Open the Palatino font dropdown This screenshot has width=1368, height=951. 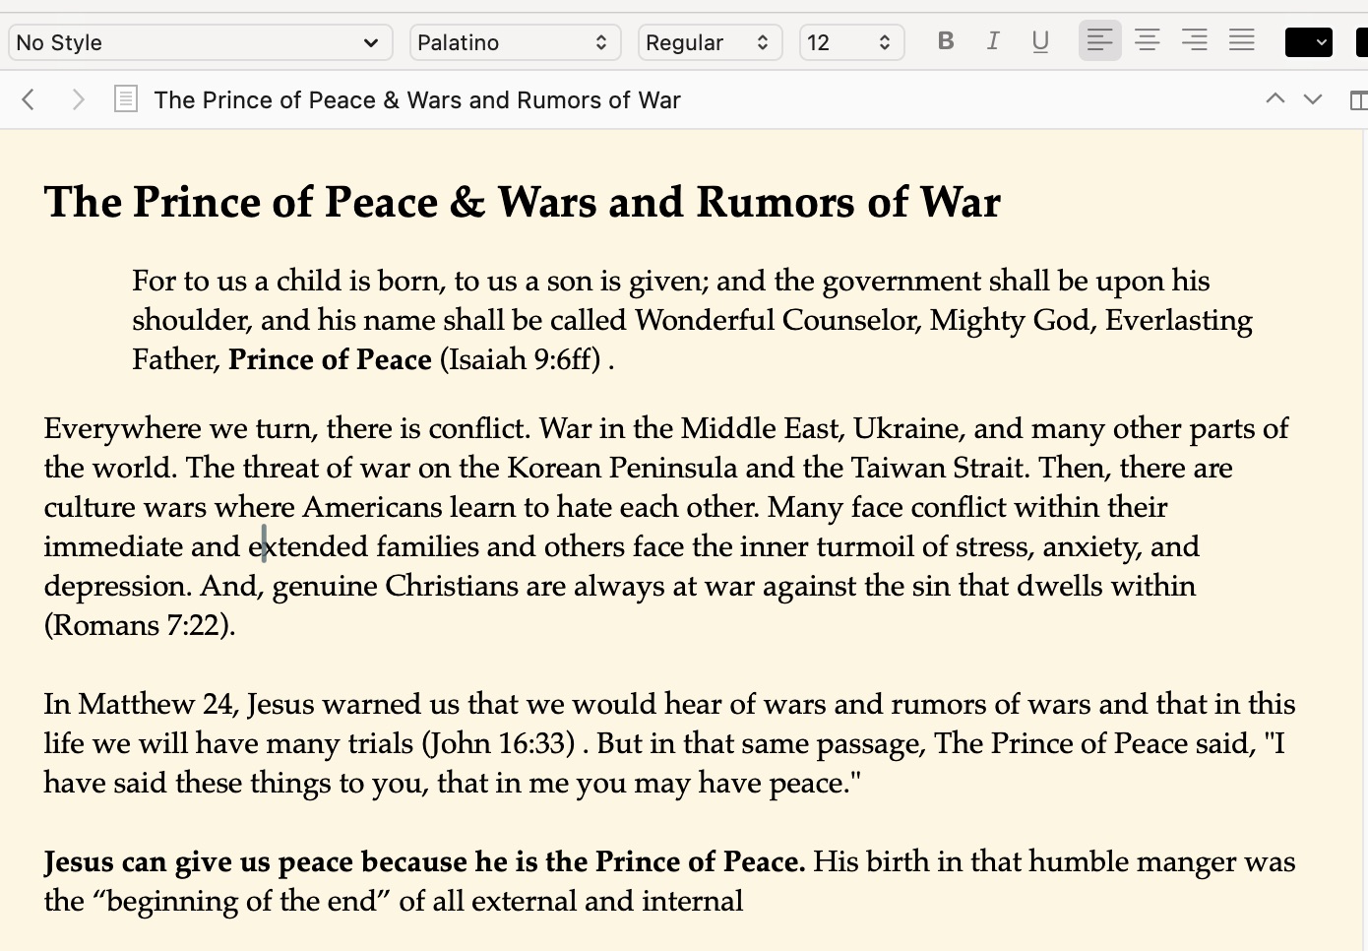click(x=514, y=42)
